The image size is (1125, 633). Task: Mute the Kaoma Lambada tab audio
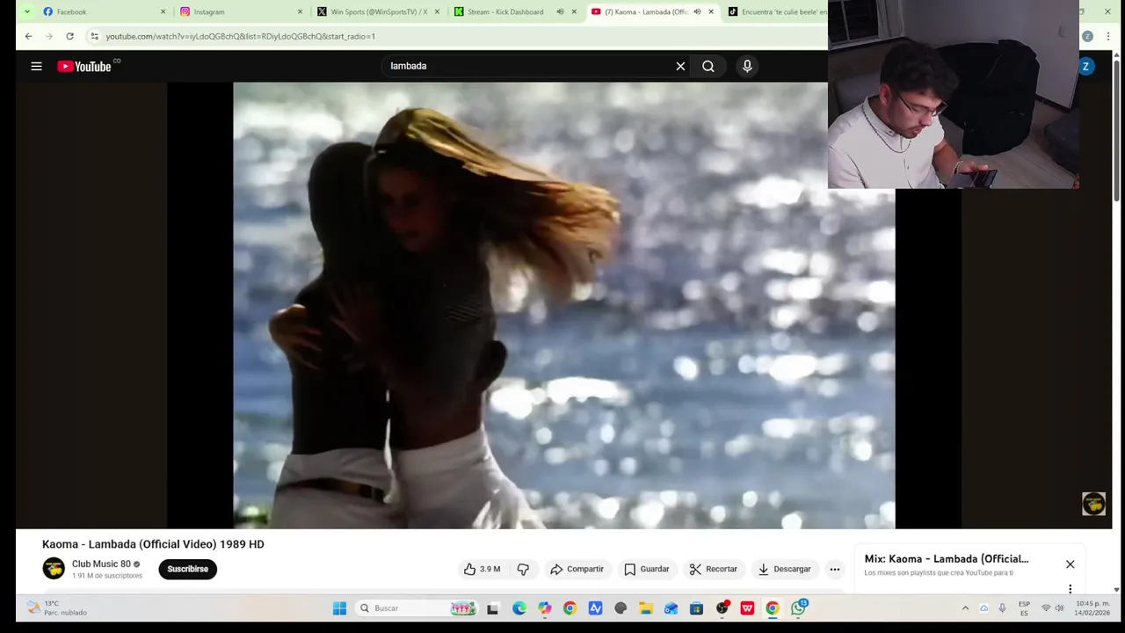tap(697, 11)
